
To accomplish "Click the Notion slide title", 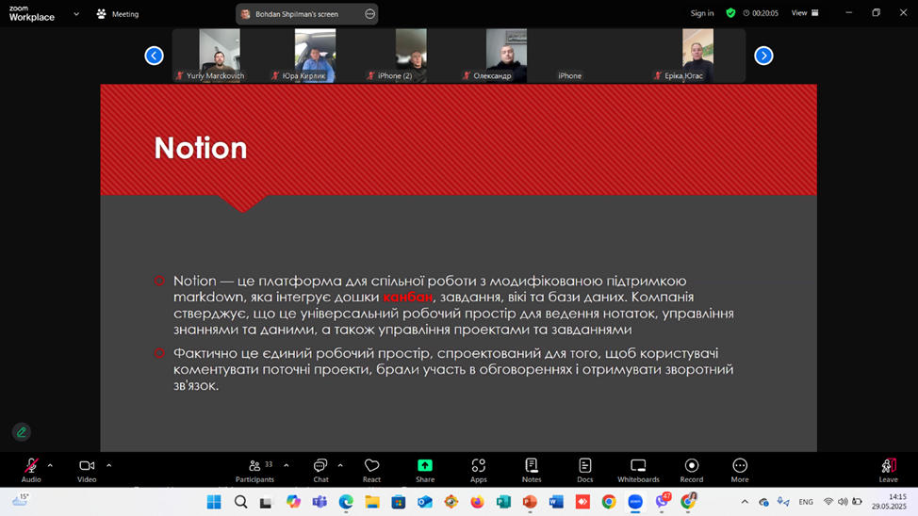I will tap(200, 148).
